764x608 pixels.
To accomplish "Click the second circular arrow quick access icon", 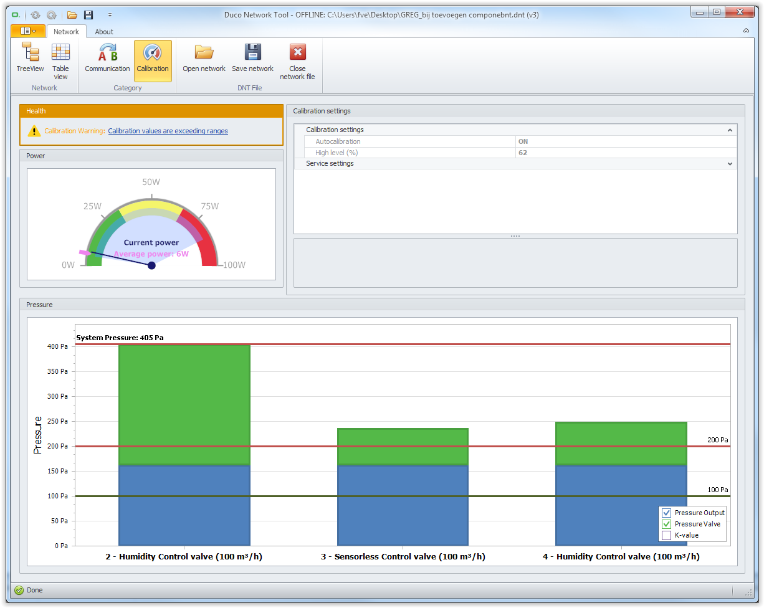I will tap(51, 14).
